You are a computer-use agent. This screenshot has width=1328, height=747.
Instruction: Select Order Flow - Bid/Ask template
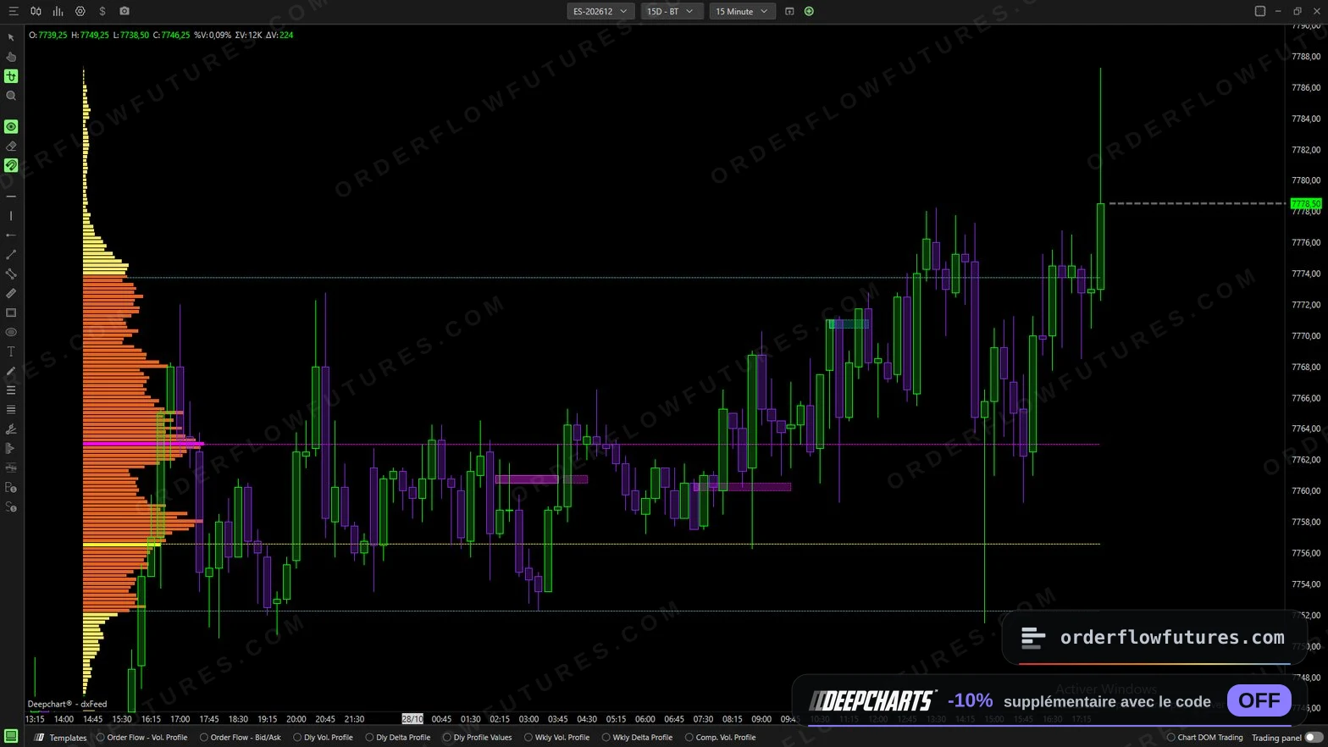[x=241, y=738]
